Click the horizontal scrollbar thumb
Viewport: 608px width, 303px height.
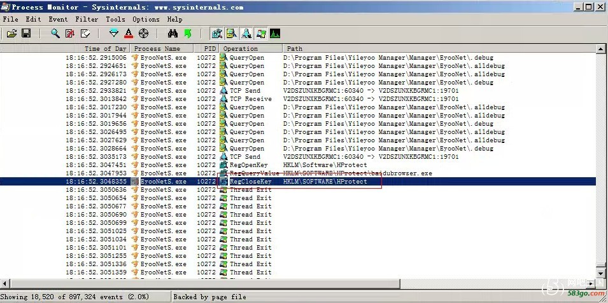coord(204,284)
